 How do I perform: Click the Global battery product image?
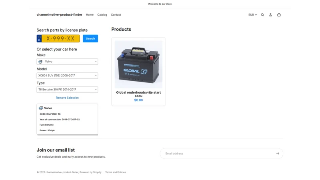pyautogui.click(x=138, y=64)
